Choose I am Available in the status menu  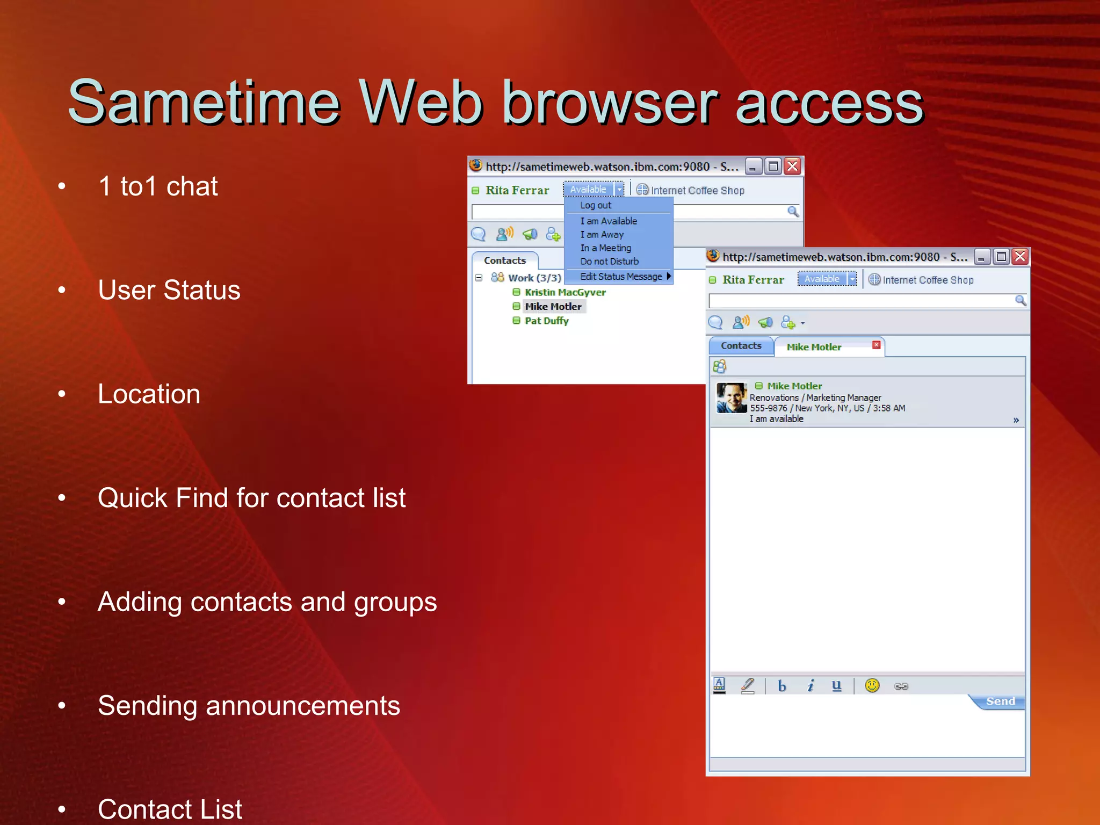(609, 221)
